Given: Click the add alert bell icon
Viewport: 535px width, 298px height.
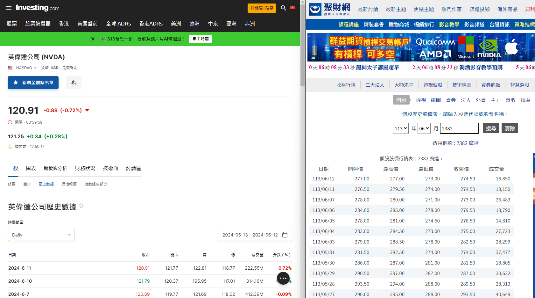Looking at the screenshot, I should pyautogui.click(x=74, y=83).
